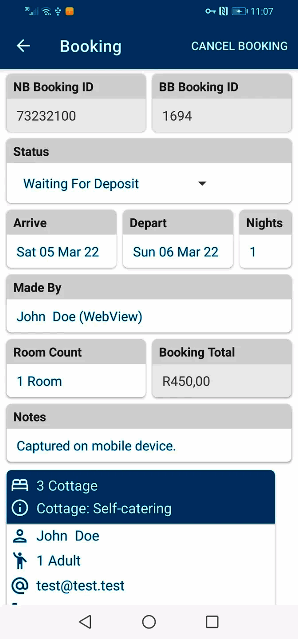Open Android recent apps square button
Screen dimensions: 298x639
(x=212, y=622)
